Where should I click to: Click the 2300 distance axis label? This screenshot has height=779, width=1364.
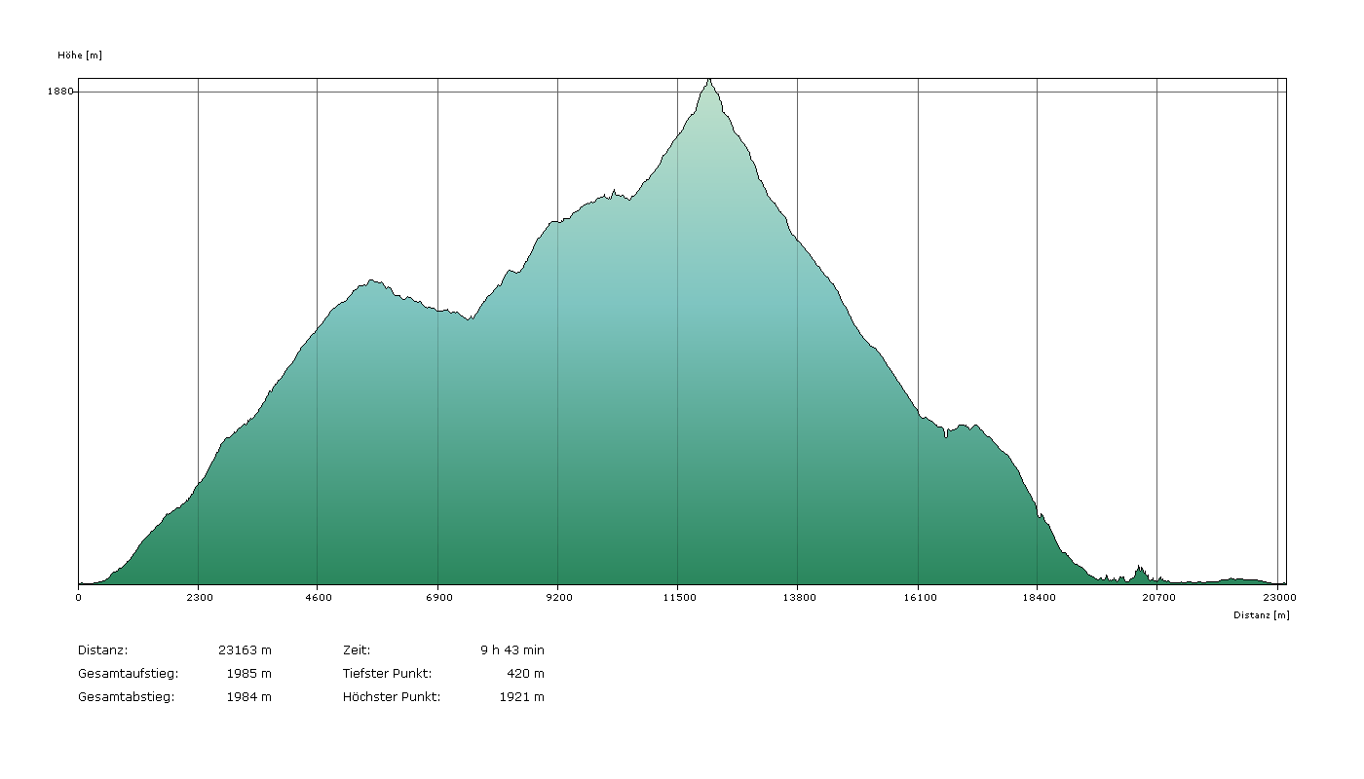198,597
